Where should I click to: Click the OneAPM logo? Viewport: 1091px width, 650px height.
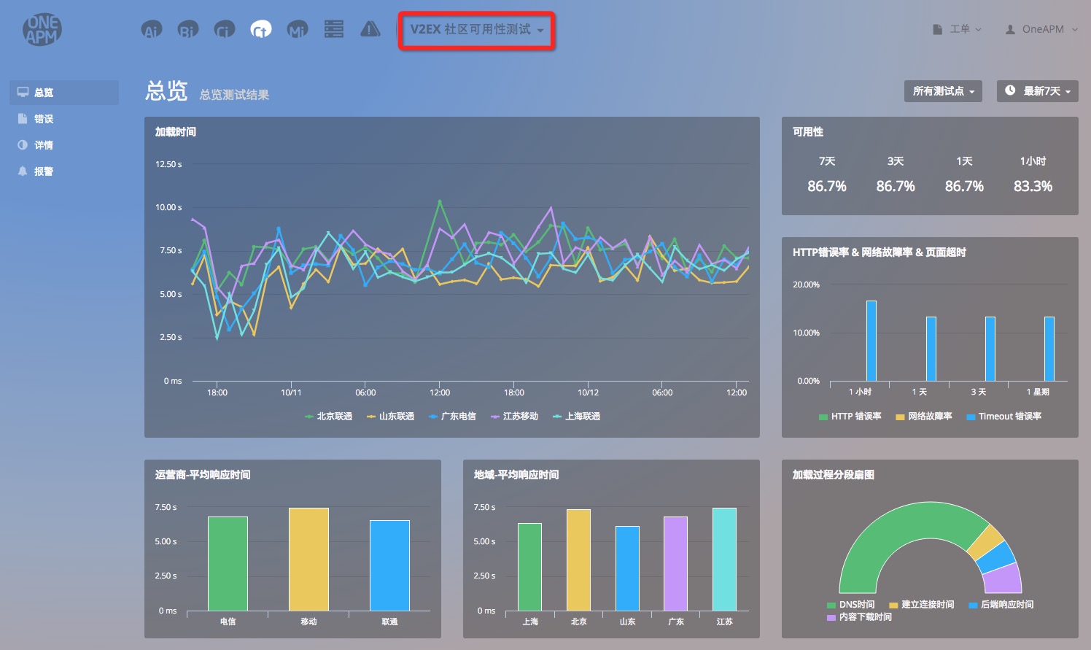point(42,30)
